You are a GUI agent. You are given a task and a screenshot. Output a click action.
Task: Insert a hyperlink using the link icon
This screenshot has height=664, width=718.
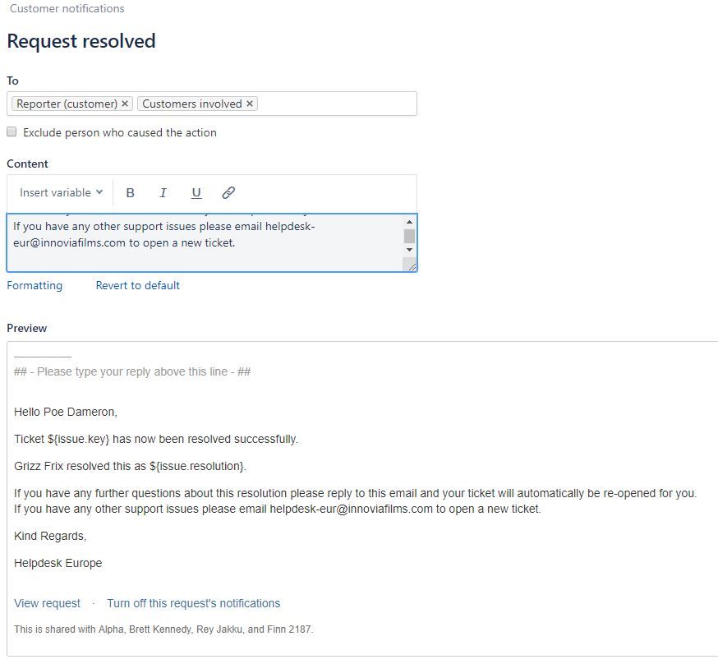point(228,192)
